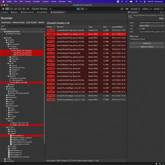
Task: Open the Asset Scanner tab's three-dot menu
Action: pos(125,12)
